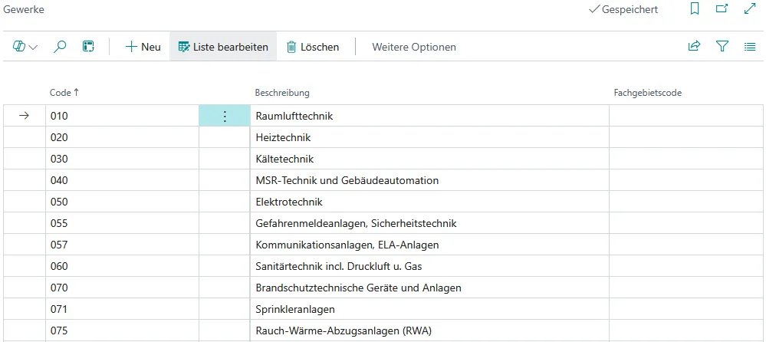
Task: Switch list layout view icon
Action: (x=750, y=47)
